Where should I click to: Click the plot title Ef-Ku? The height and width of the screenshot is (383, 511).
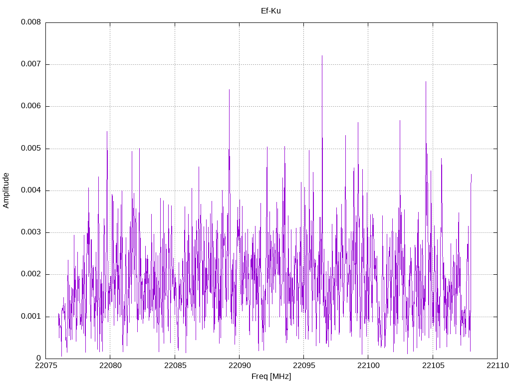pos(271,10)
